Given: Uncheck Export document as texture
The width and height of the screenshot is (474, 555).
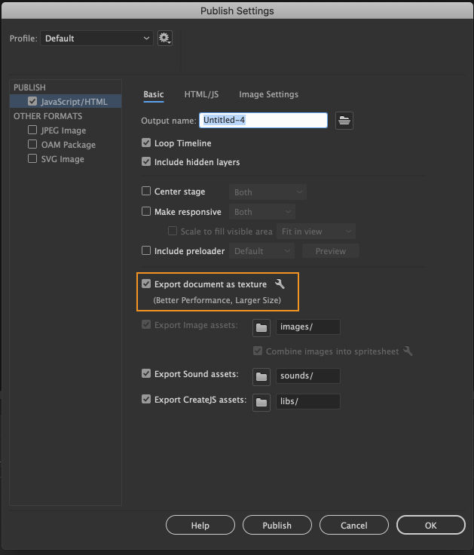Looking at the screenshot, I should (x=146, y=284).
